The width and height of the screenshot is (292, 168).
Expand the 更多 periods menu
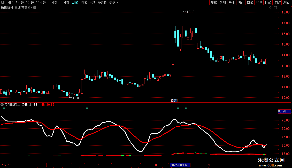pos(113,2)
